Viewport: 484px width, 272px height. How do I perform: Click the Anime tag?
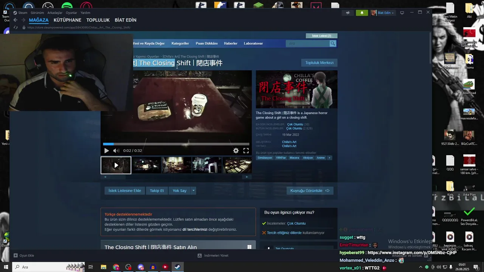321,158
